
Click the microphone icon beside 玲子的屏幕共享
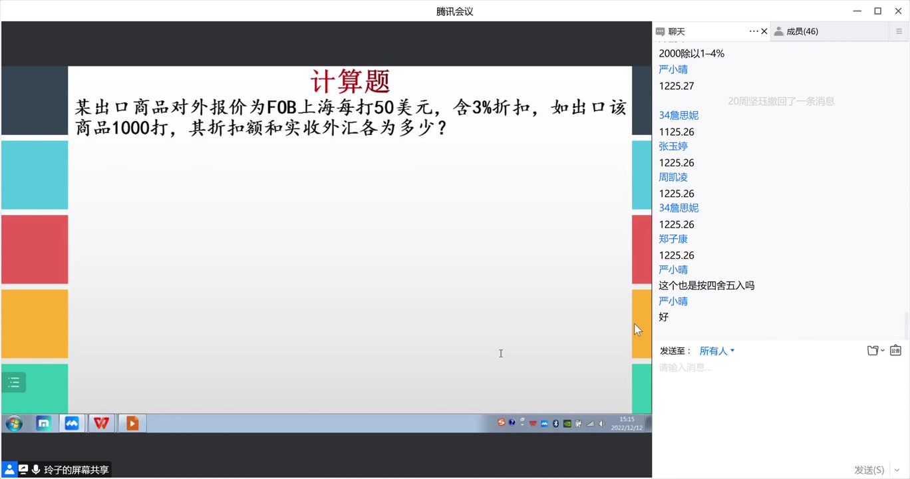tap(35, 469)
